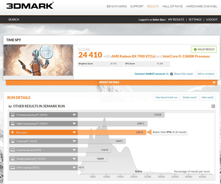This screenshot has width=221, height=184.
Task: Click the Valid Result badge
Action: pyautogui.click(x=204, y=49)
